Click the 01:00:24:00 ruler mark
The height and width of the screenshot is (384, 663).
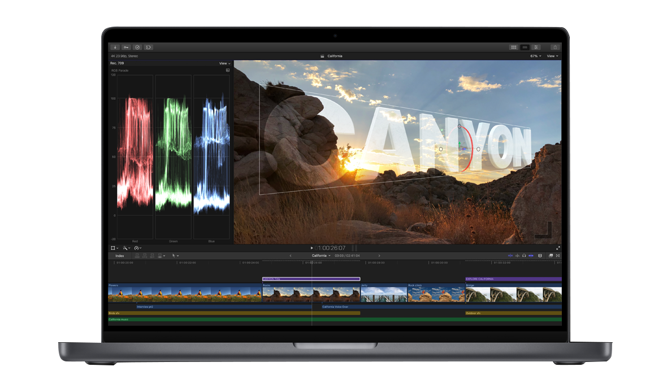(250, 263)
